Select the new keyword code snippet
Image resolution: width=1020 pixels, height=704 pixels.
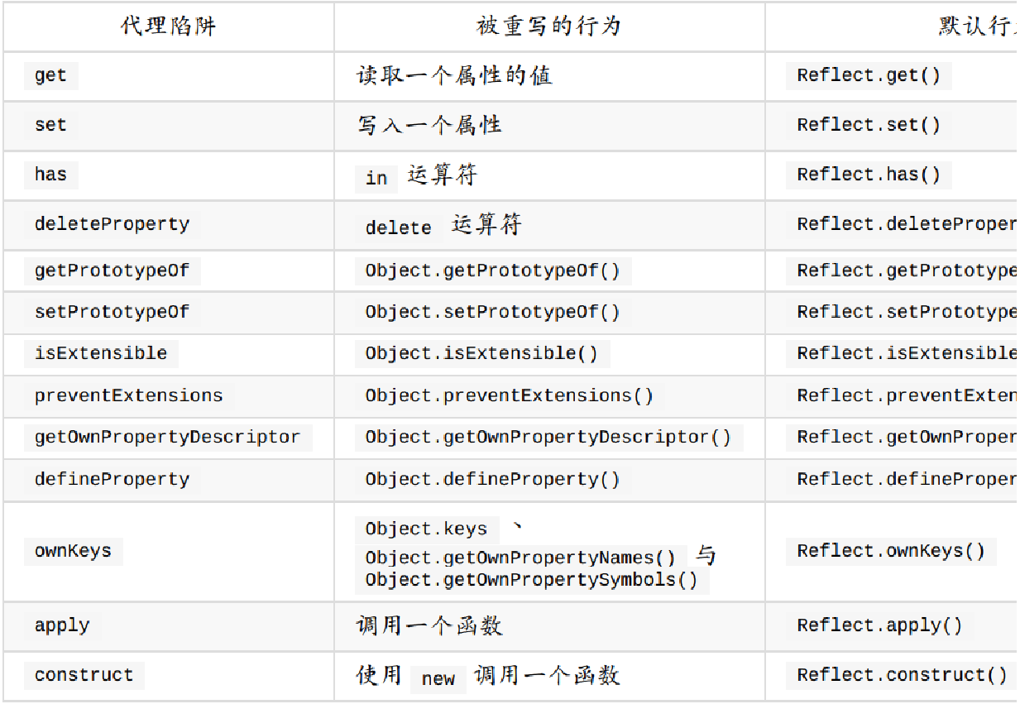click(x=438, y=678)
